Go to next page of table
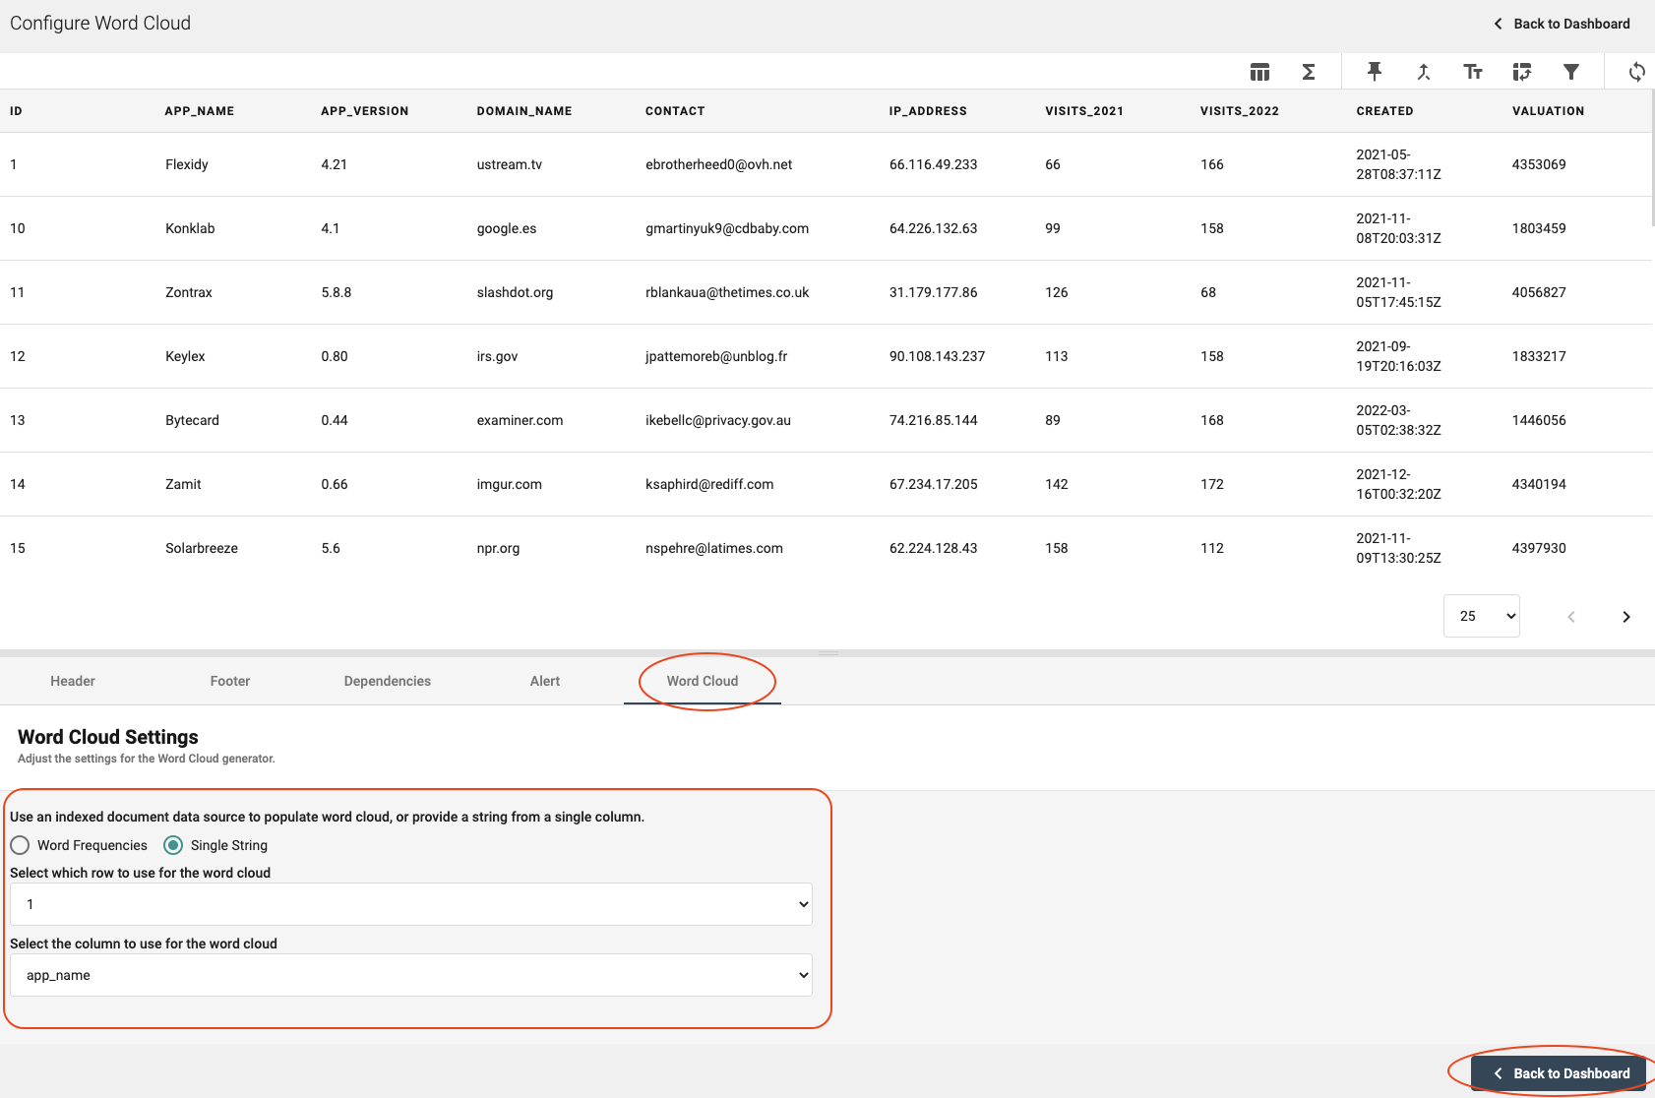 (x=1625, y=617)
